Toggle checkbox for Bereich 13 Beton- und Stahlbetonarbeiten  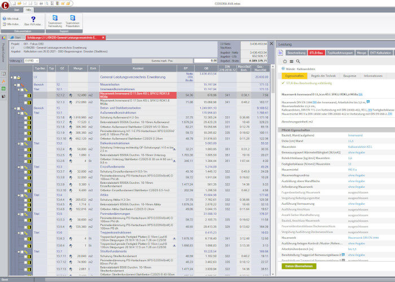[x=19, y=108]
